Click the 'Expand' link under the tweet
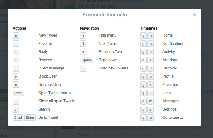The width and height of the screenshot is (213, 138). (85, 135)
